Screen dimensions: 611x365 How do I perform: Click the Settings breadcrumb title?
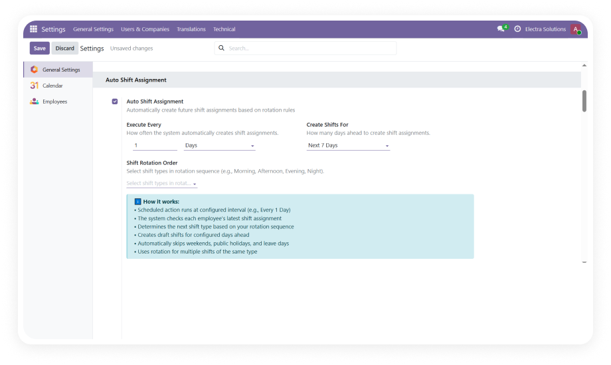pyautogui.click(x=92, y=48)
